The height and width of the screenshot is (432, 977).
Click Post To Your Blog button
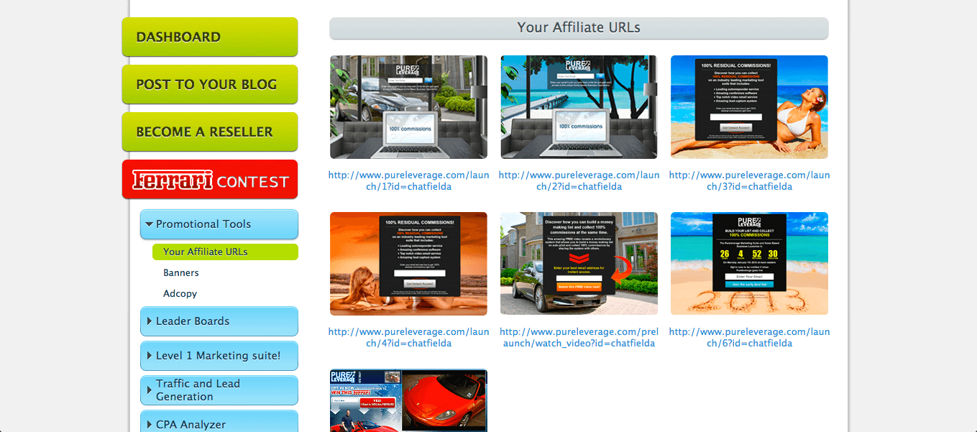210,84
